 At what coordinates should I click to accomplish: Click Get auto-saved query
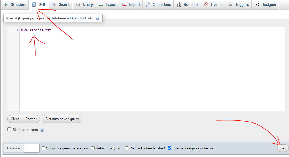62,119
